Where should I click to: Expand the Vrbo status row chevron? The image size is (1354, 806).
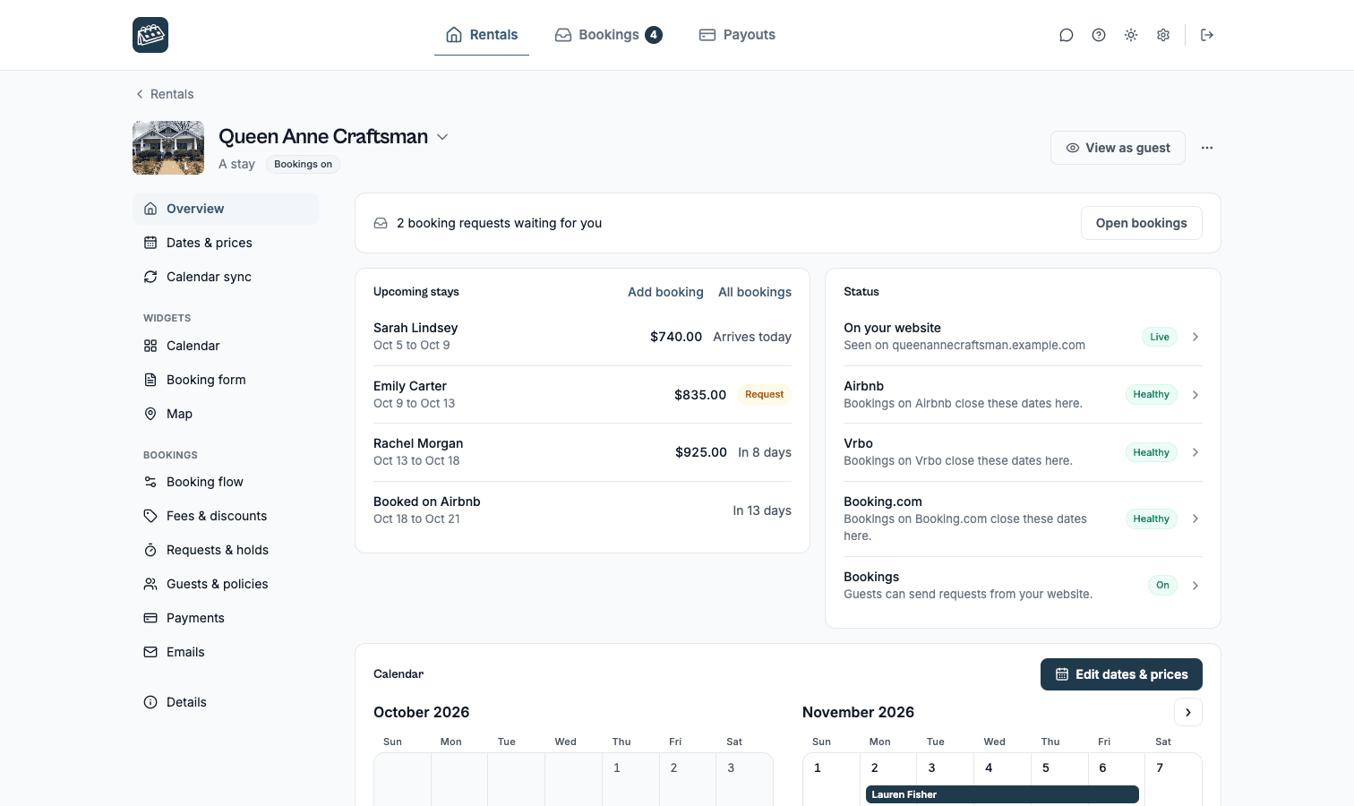coord(1195,452)
